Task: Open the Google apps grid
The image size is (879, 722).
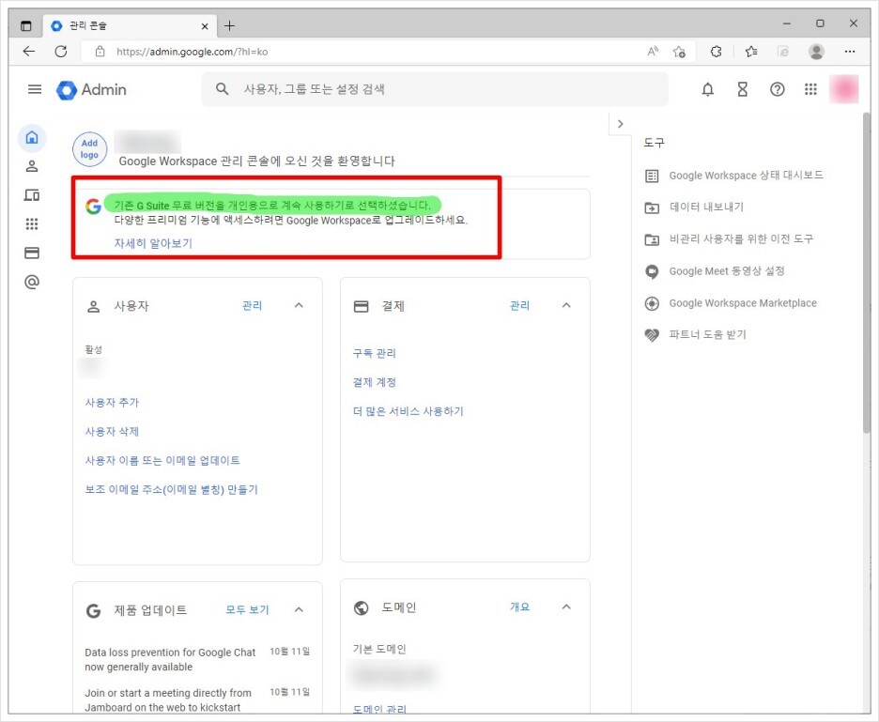Action: pos(810,89)
